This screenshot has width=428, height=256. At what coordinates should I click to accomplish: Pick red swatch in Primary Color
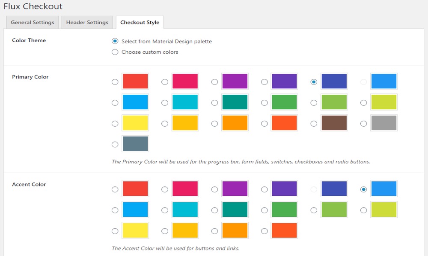click(x=135, y=81)
